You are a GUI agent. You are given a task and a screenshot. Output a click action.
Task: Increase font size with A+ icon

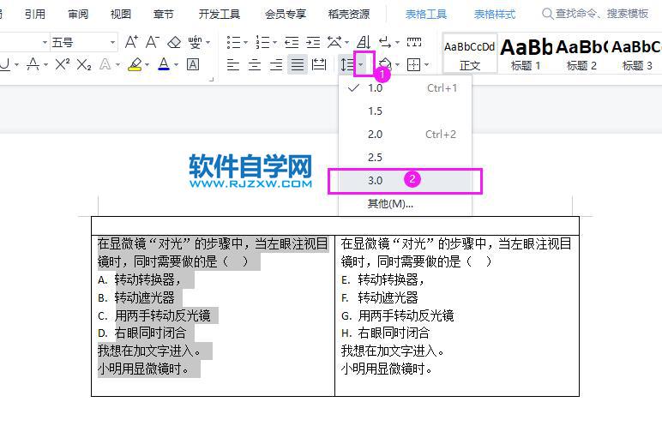[131, 42]
